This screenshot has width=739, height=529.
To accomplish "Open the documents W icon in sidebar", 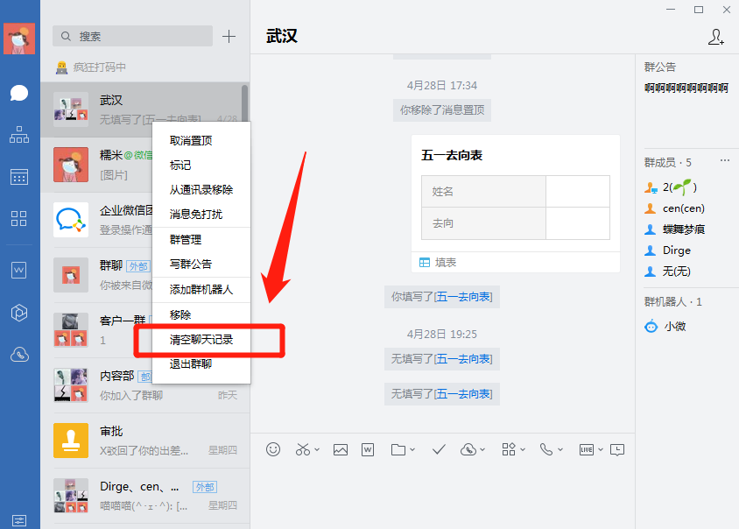I will point(19,270).
